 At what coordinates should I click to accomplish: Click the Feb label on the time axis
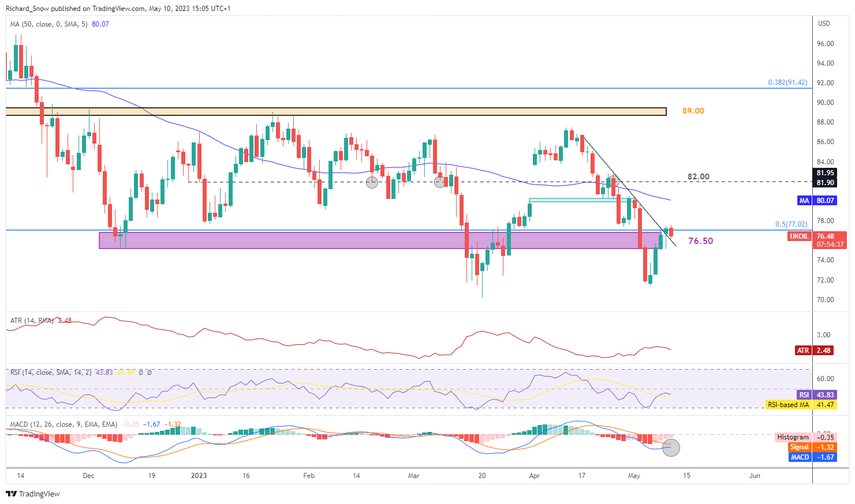click(x=309, y=476)
